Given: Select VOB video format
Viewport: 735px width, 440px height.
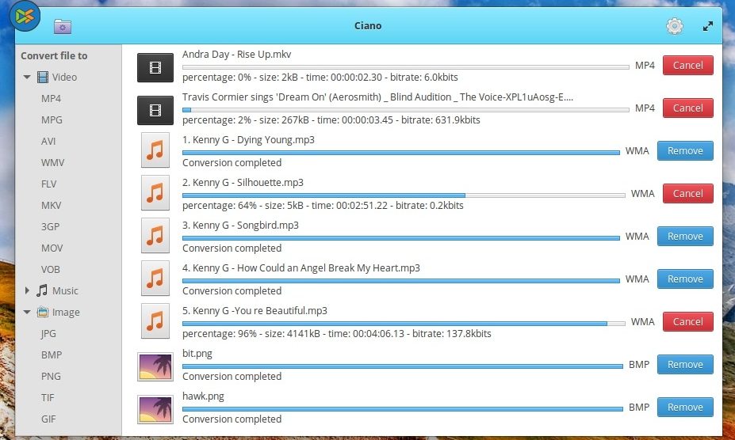Looking at the screenshot, I should [50, 270].
